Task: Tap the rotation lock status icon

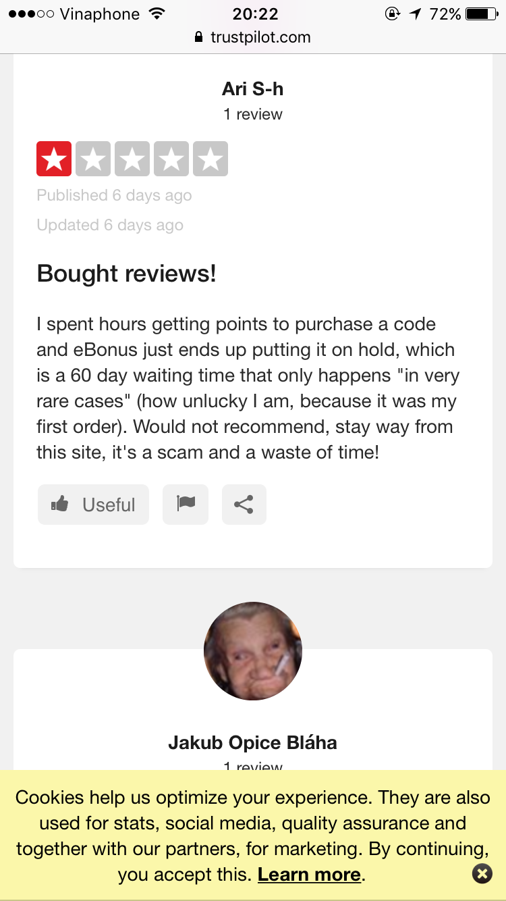Action: tap(392, 14)
